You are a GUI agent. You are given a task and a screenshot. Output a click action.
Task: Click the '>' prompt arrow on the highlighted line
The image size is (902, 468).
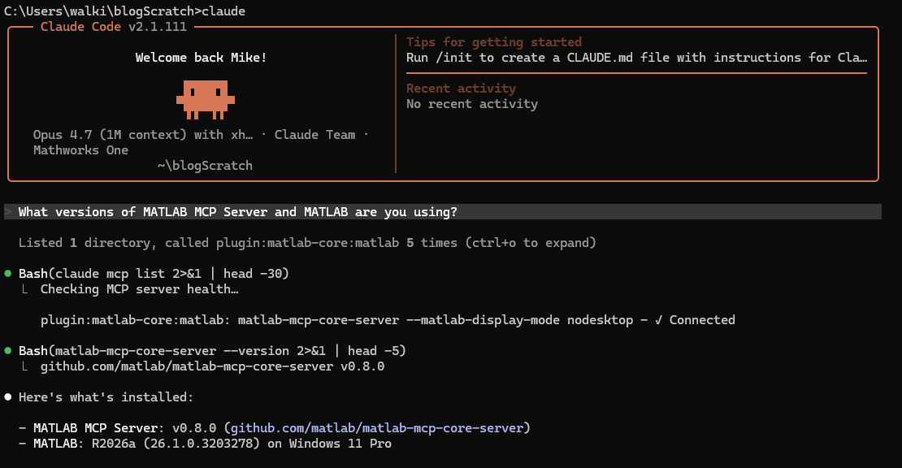[8, 212]
